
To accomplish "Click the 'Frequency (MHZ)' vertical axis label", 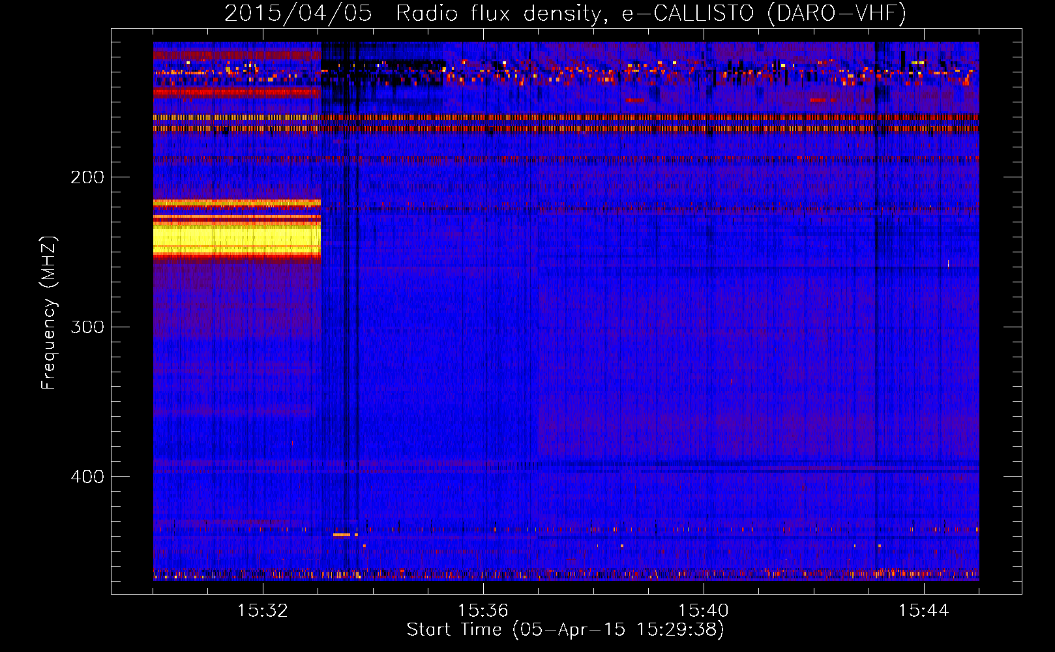I will coord(49,313).
